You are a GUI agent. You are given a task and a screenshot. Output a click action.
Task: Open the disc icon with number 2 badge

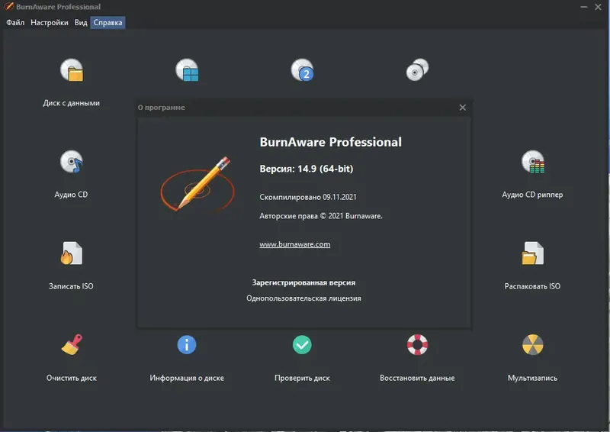[302, 69]
